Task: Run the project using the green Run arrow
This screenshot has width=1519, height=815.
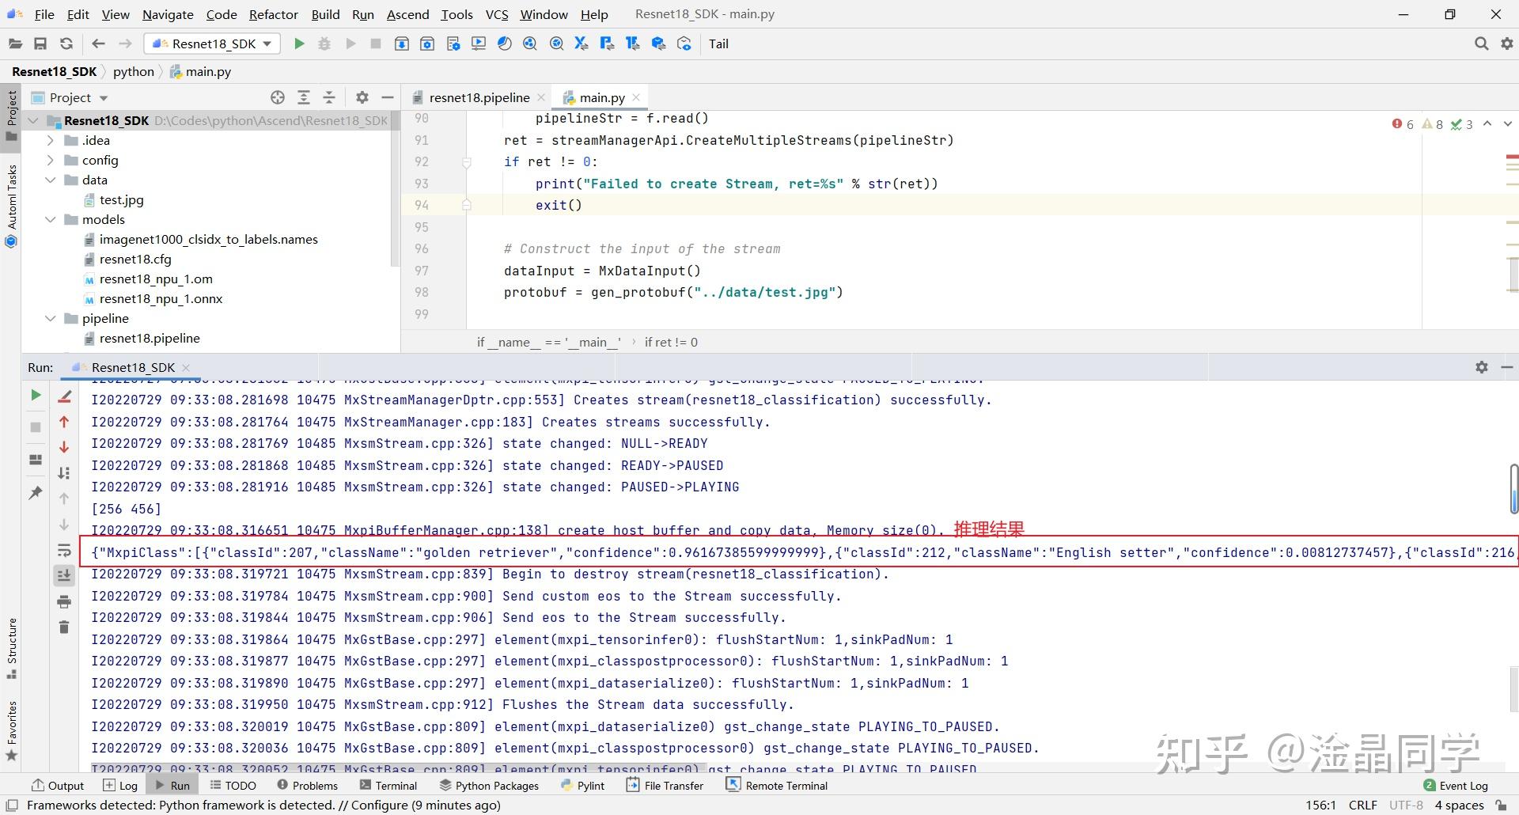Action: 299,44
